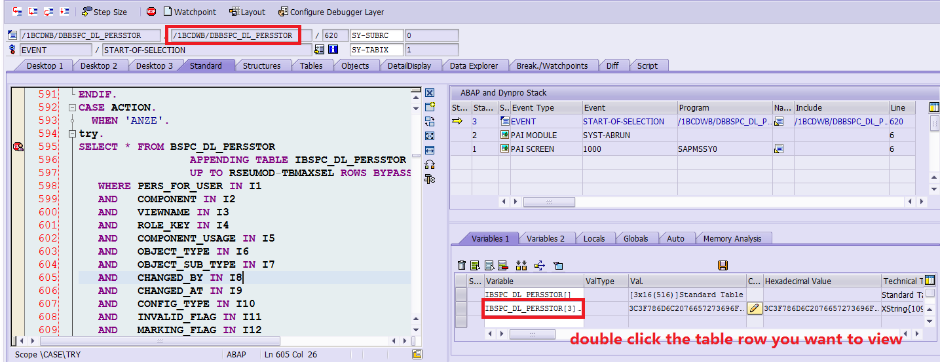Click the pencil edit icon in the variable row

tap(755, 308)
